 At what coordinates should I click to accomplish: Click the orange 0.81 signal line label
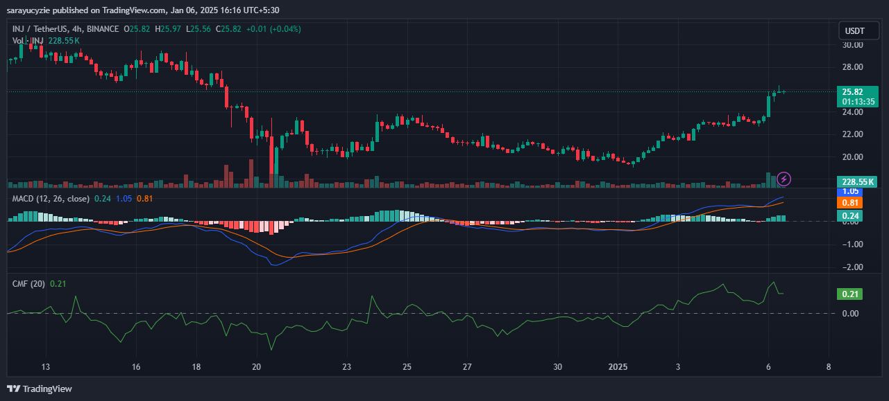coord(852,203)
